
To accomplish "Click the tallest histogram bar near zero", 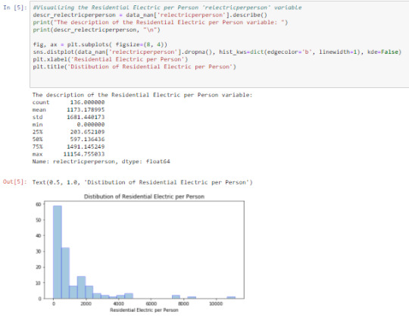I will [x=58, y=252].
